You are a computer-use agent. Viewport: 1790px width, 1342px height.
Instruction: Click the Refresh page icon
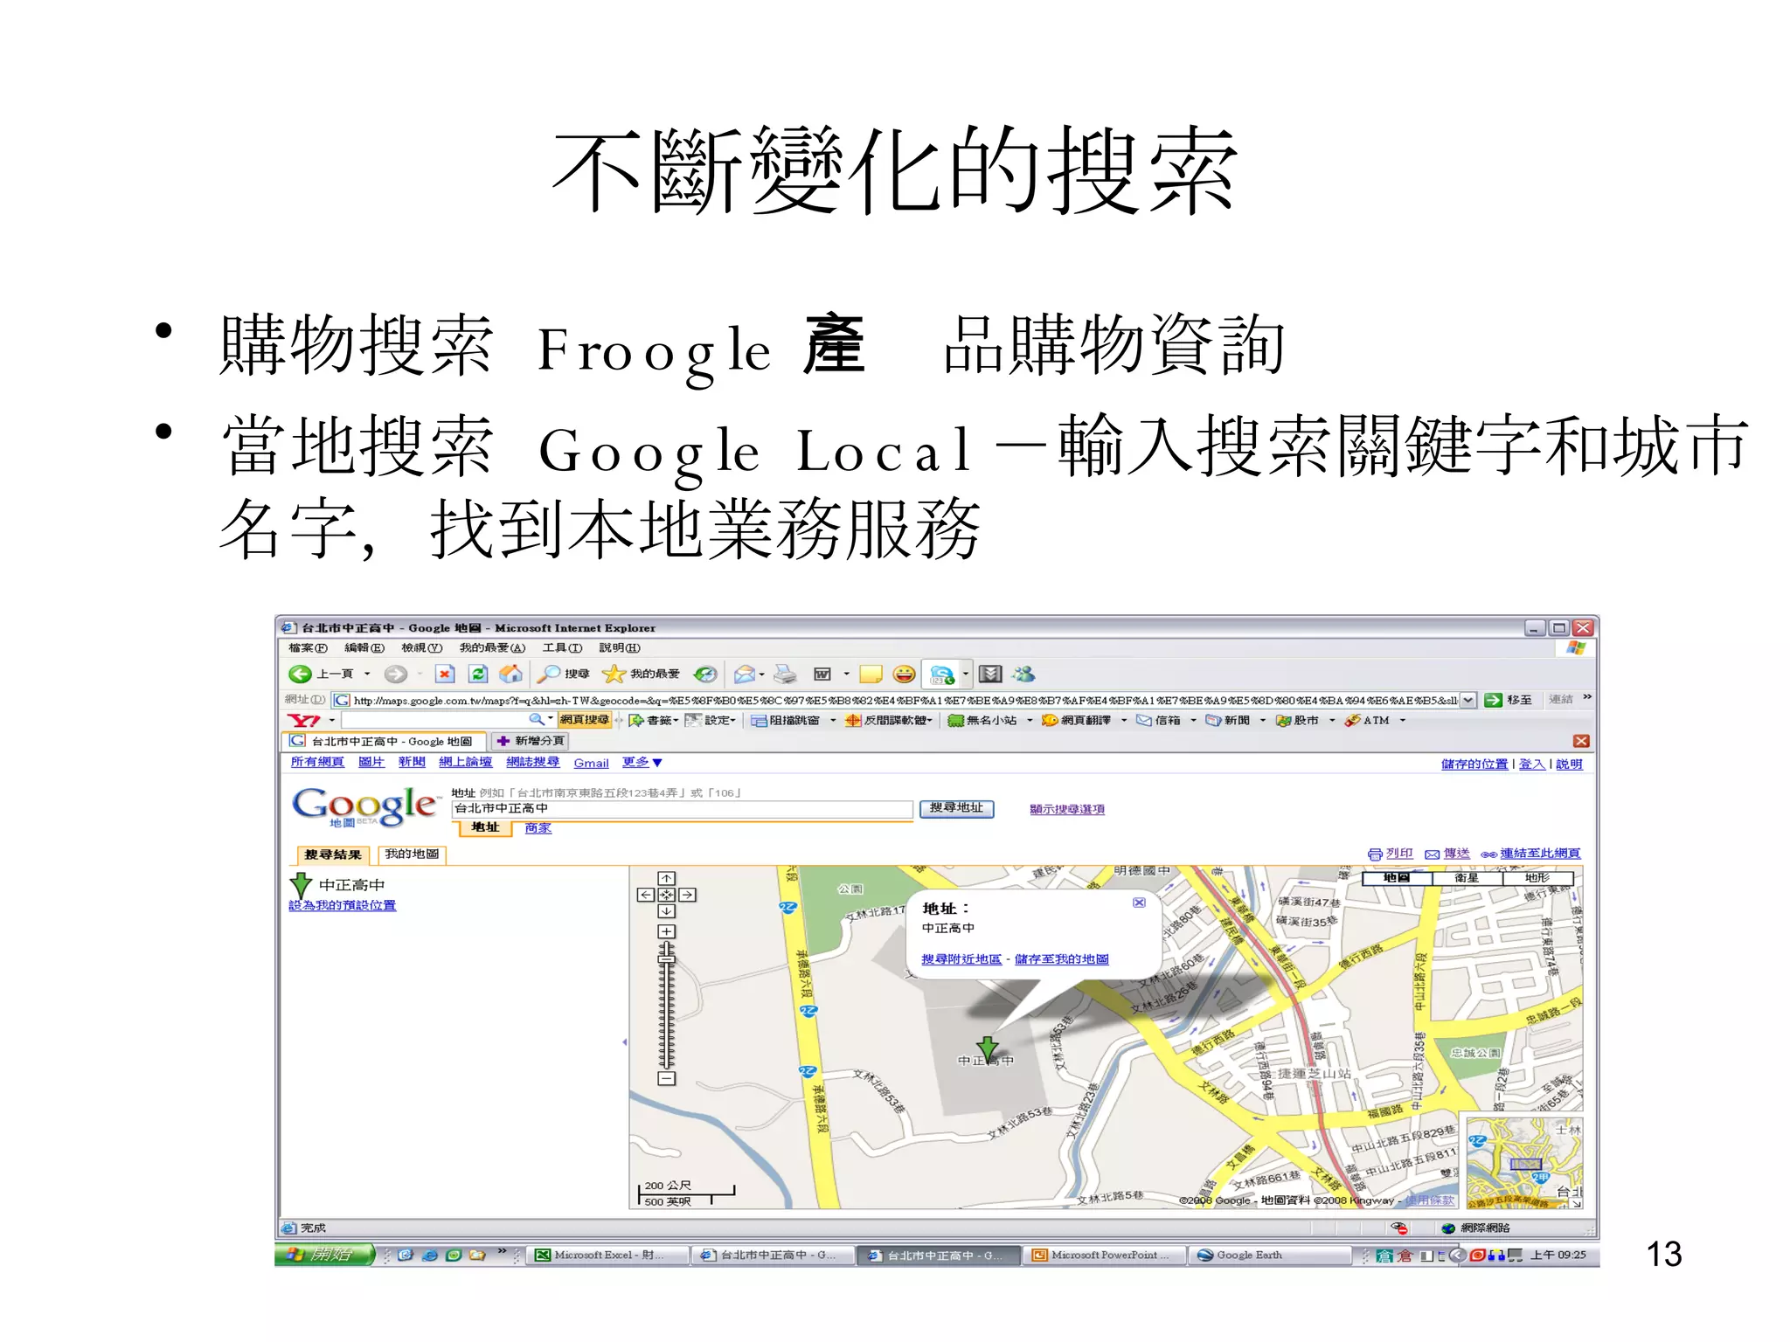tap(478, 674)
